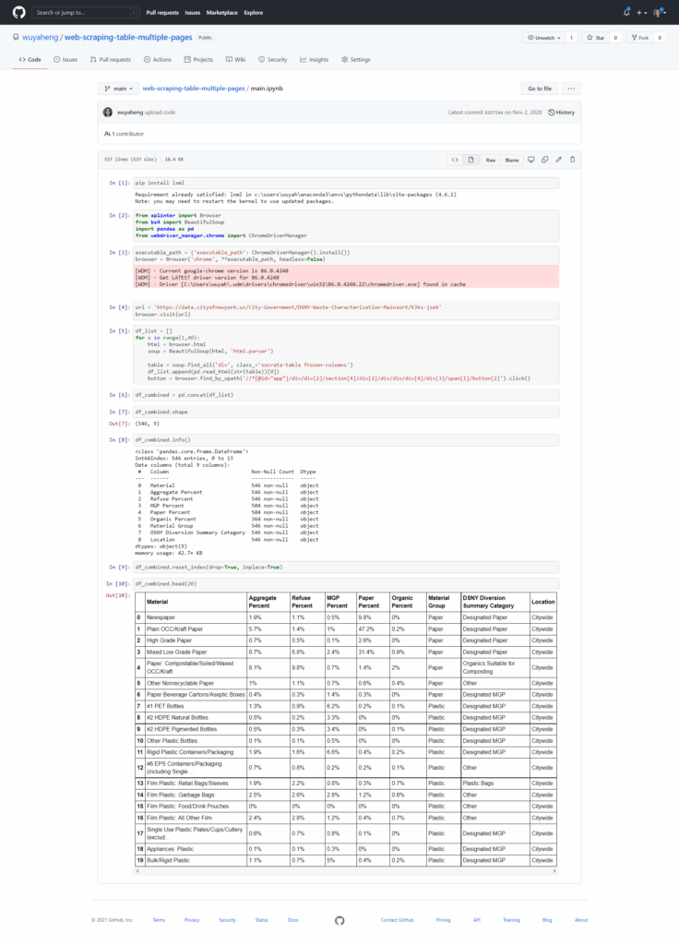This screenshot has height=945, width=679.
Task: Click the 'DSNY Diversion Summary Category' column header
Action: click(494, 602)
